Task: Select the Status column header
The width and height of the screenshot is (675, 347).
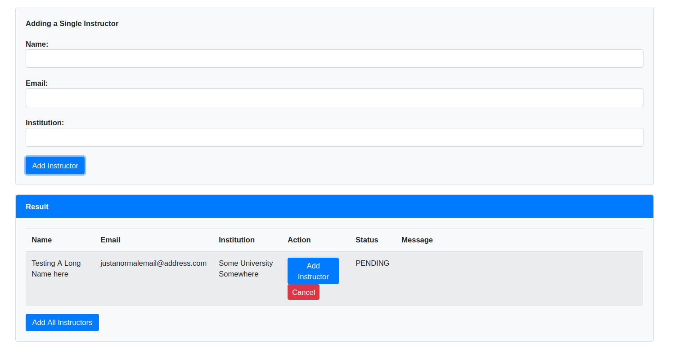Action: pos(367,240)
